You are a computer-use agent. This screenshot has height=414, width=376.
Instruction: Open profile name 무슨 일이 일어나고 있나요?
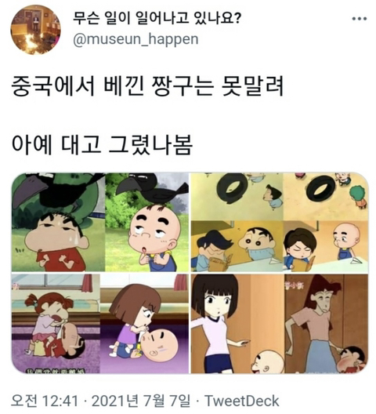[x=157, y=19]
